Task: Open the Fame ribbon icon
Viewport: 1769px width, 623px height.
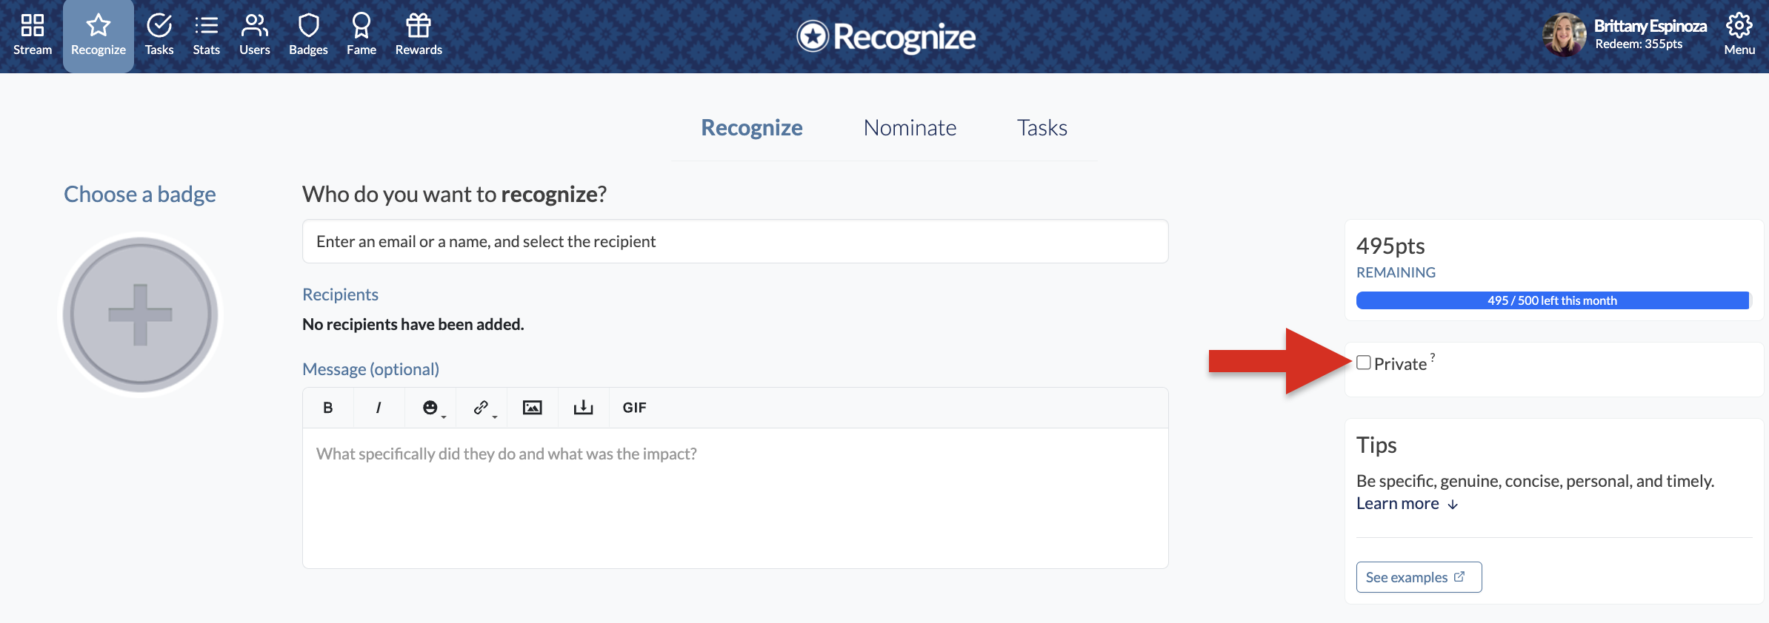Action: point(362,26)
